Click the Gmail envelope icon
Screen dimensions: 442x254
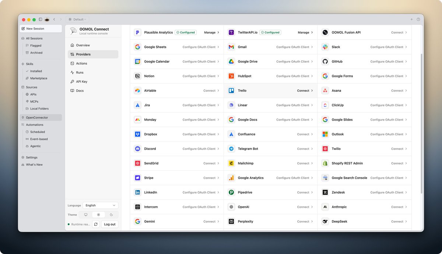(x=231, y=47)
